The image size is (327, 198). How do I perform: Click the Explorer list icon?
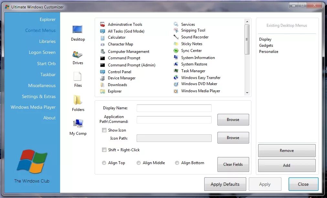(102, 91)
